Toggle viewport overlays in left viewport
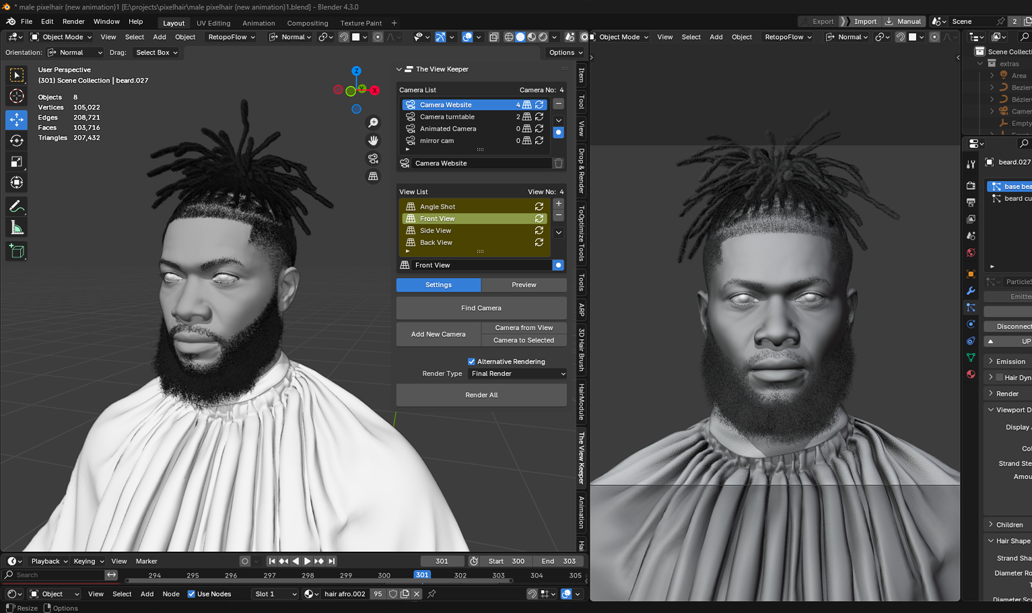Viewport: 1032px width, 613px height. [x=467, y=37]
